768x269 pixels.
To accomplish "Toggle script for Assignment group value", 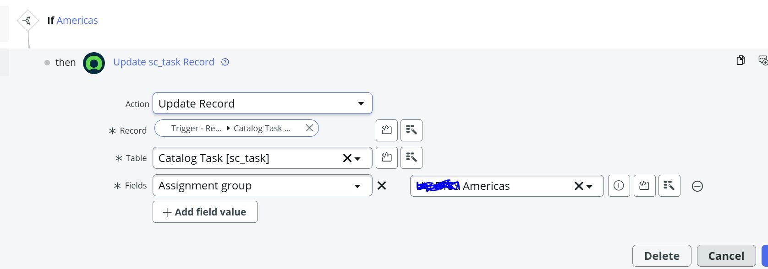I will 644,186.
